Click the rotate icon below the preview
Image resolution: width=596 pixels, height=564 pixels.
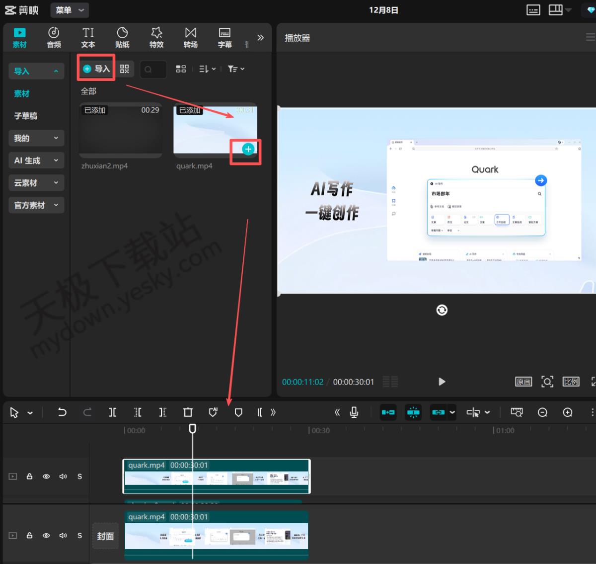point(442,310)
